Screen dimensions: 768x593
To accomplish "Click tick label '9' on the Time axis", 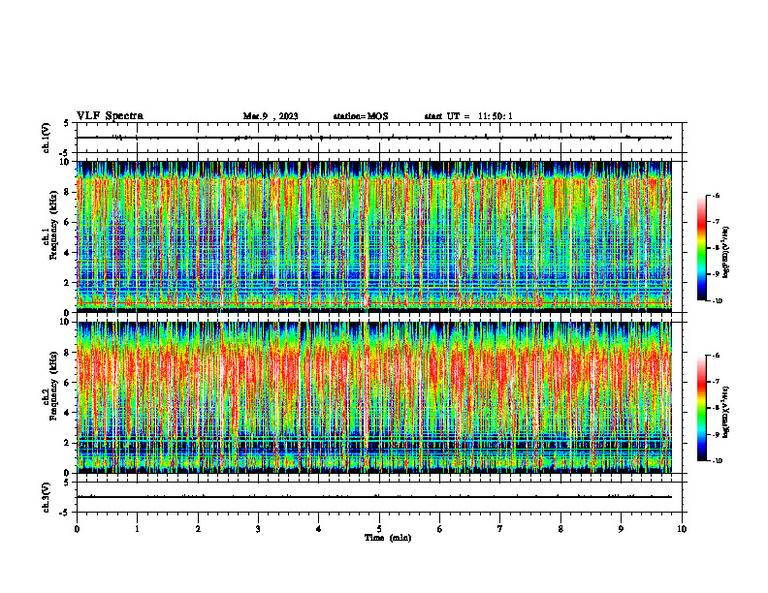I will 621,529.
